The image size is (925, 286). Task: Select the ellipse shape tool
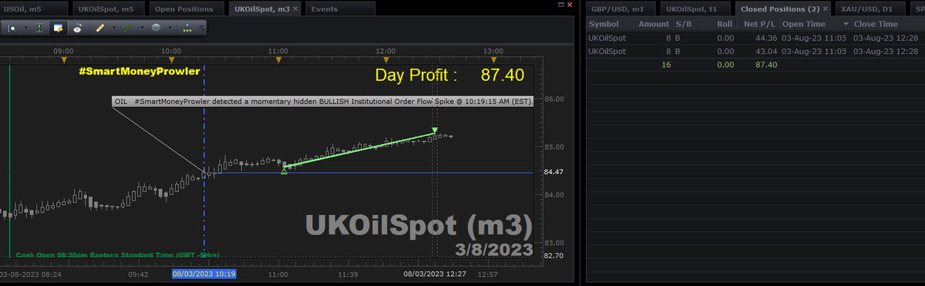click(x=156, y=29)
